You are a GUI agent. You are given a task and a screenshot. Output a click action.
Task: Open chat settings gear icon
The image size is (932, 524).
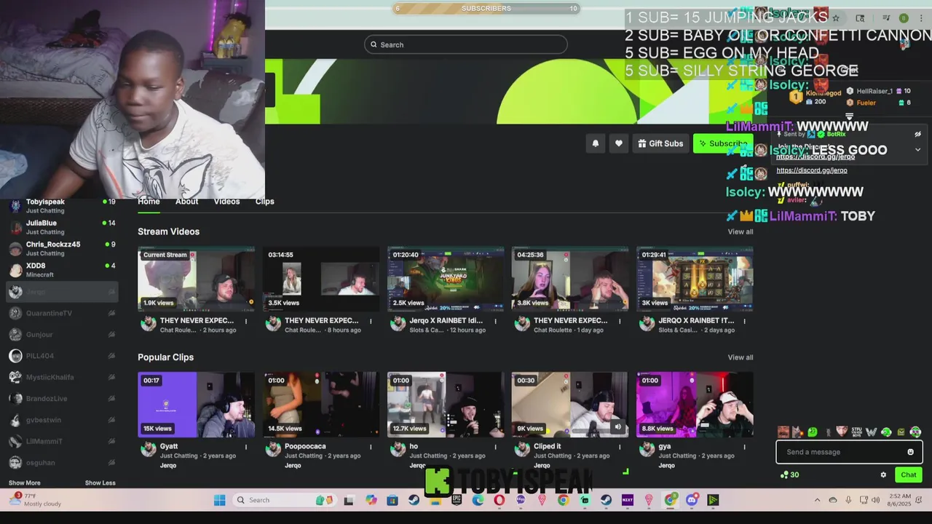(883, 475)
